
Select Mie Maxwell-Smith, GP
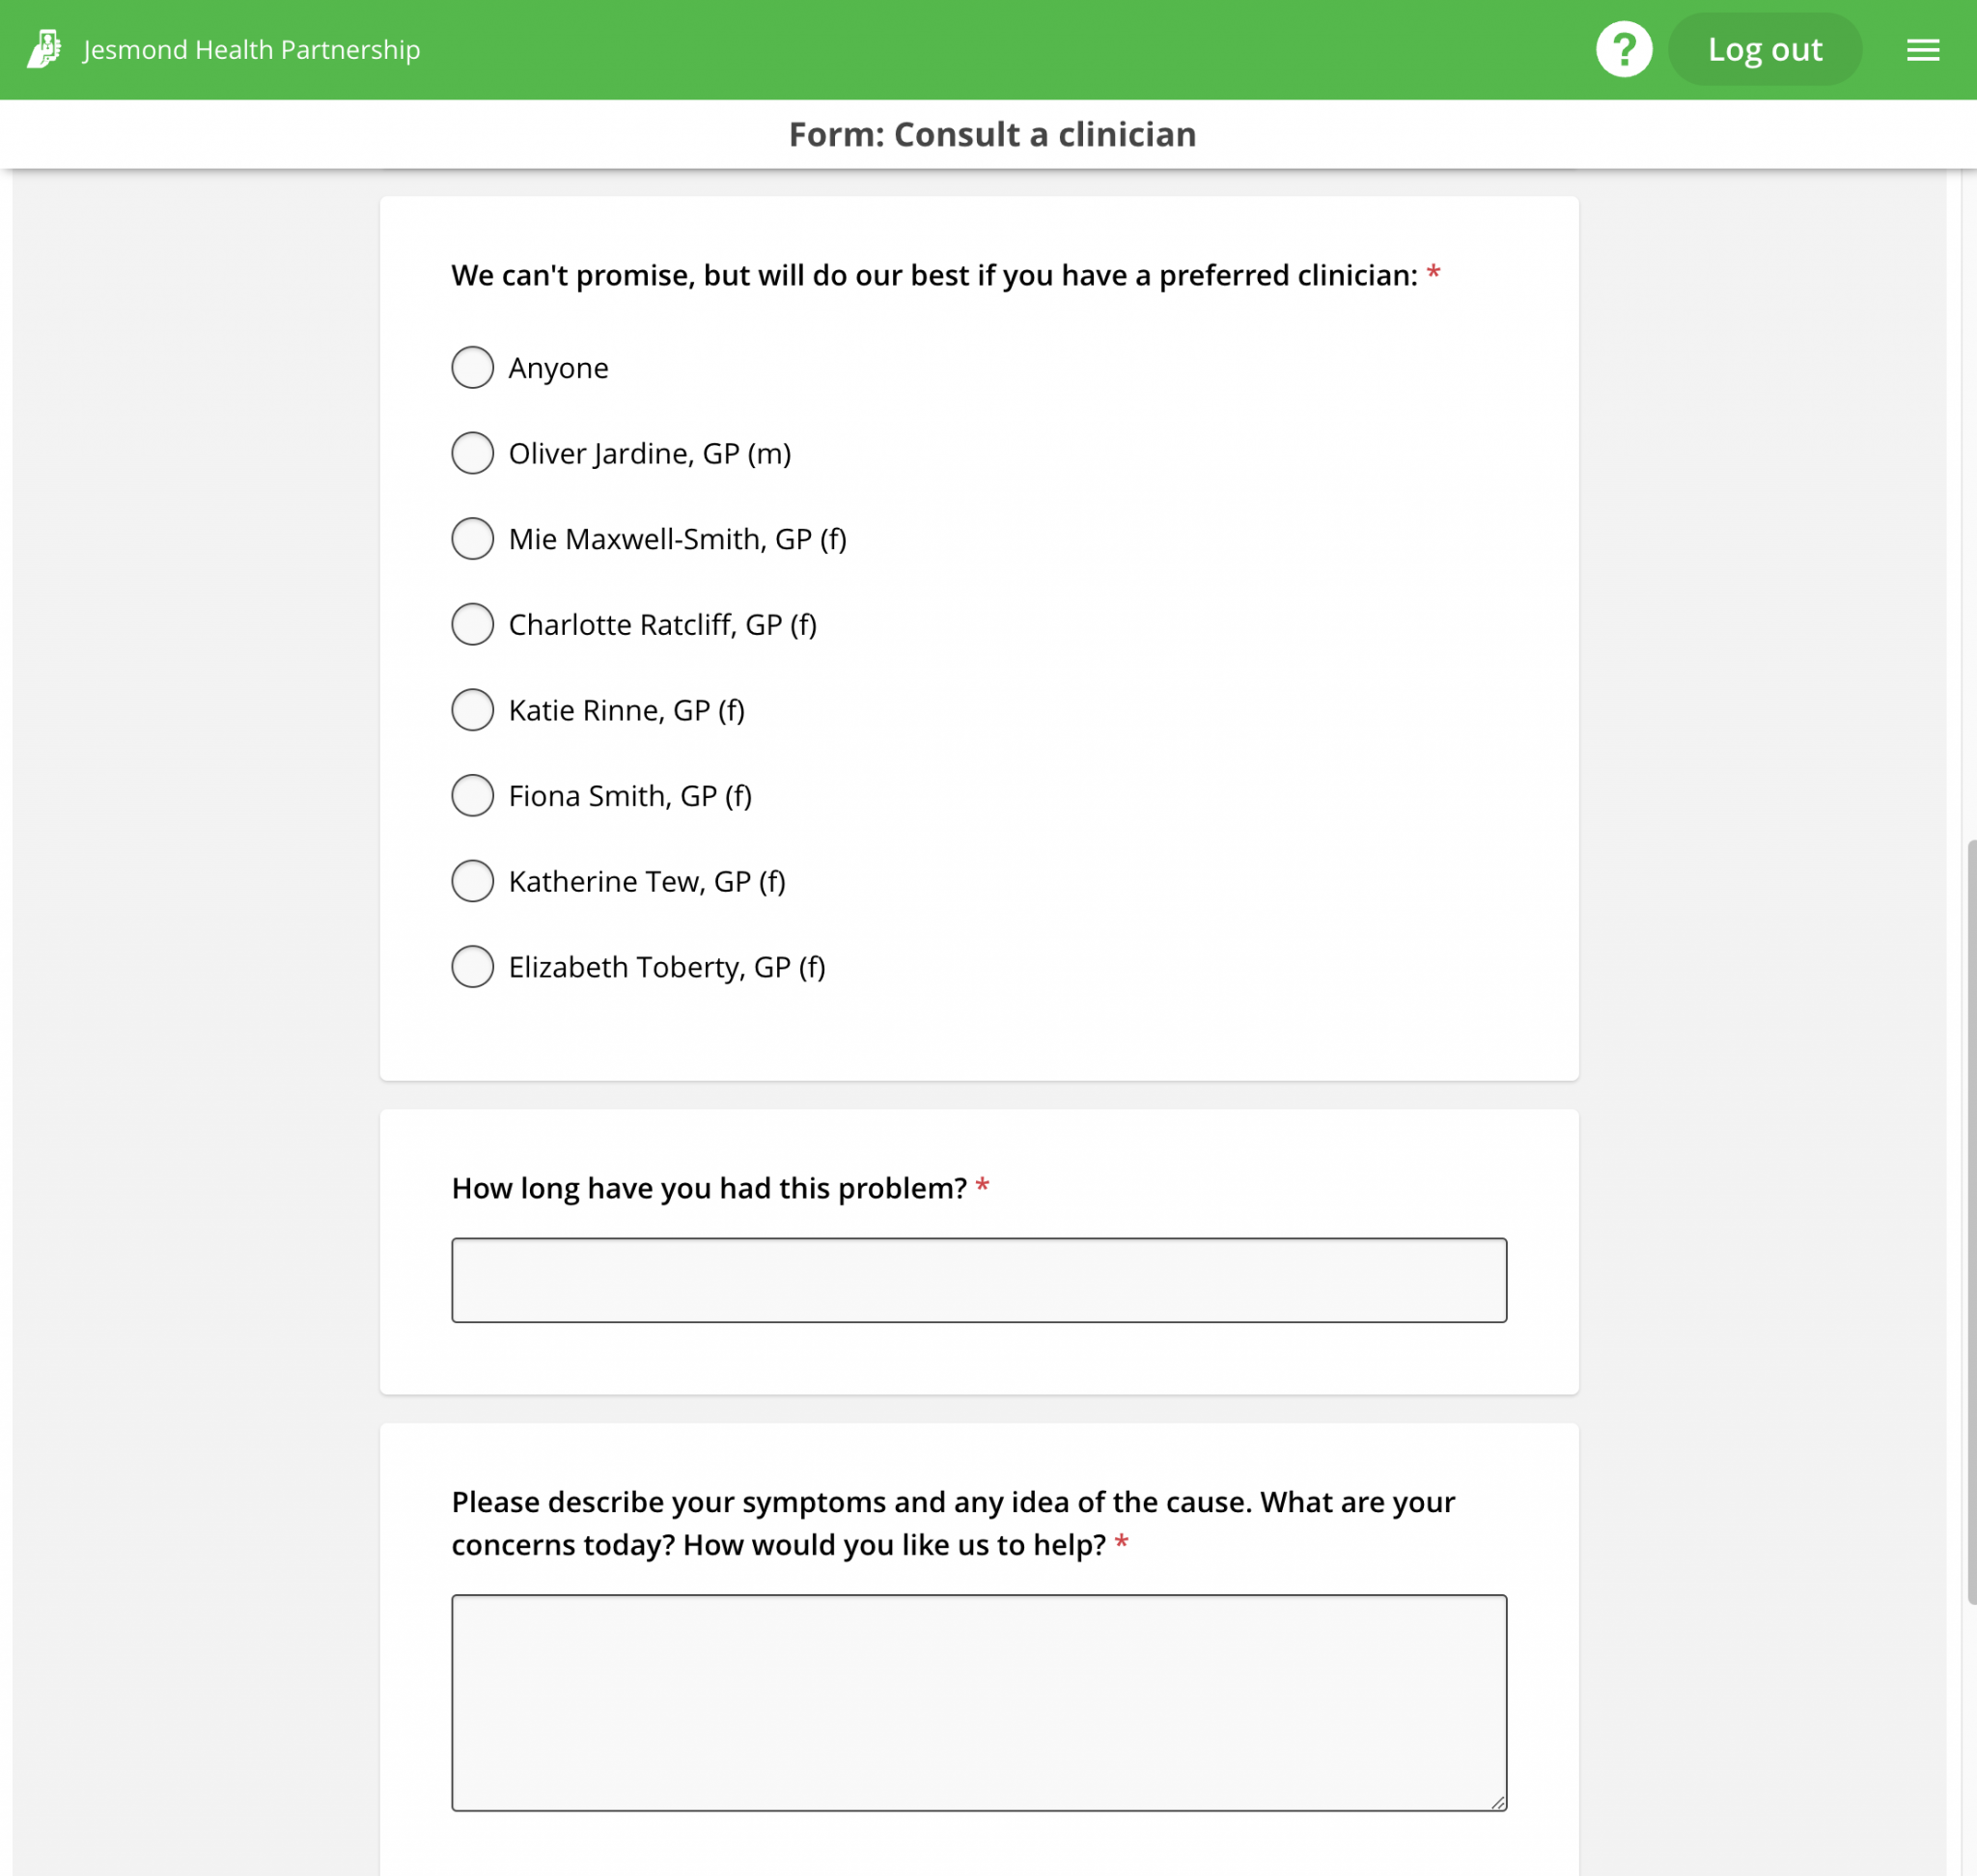point(472,539)
